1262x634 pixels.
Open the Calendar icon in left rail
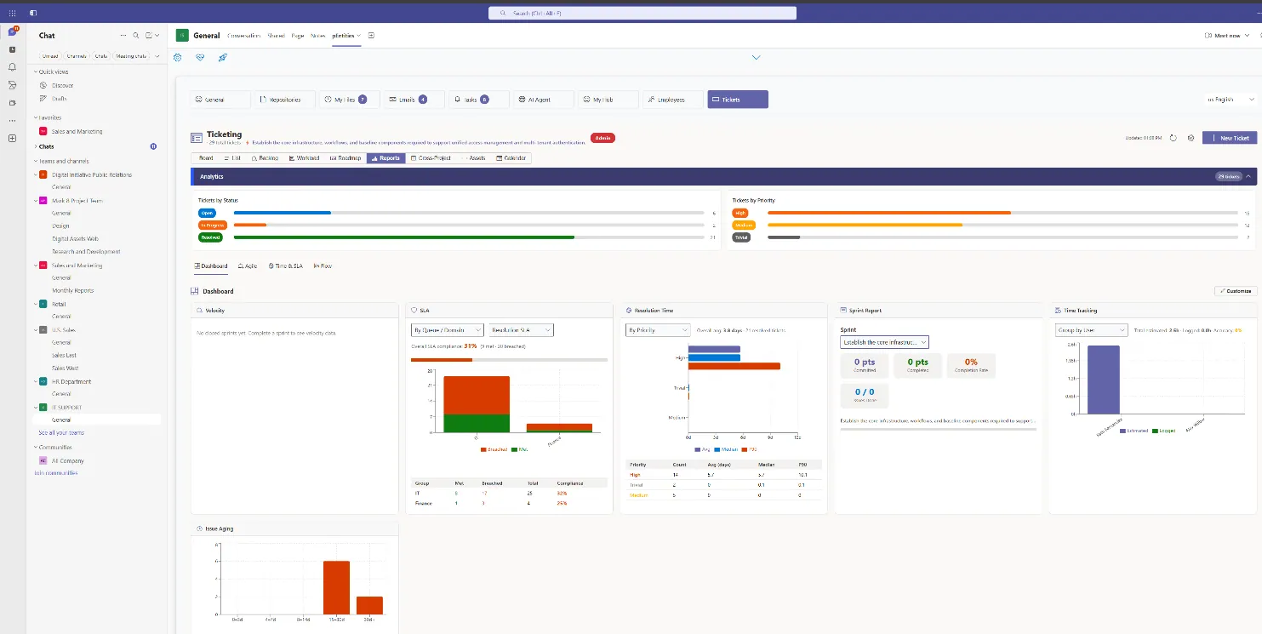coord(12,49)
